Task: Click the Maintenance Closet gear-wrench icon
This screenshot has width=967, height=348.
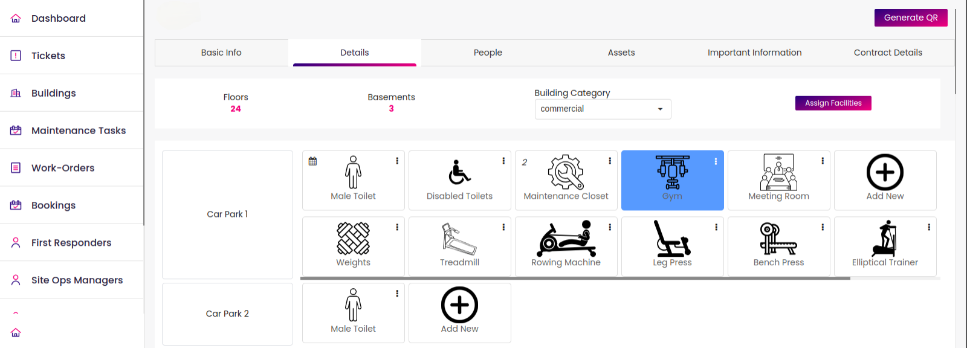Action: (x=566, y=172)
